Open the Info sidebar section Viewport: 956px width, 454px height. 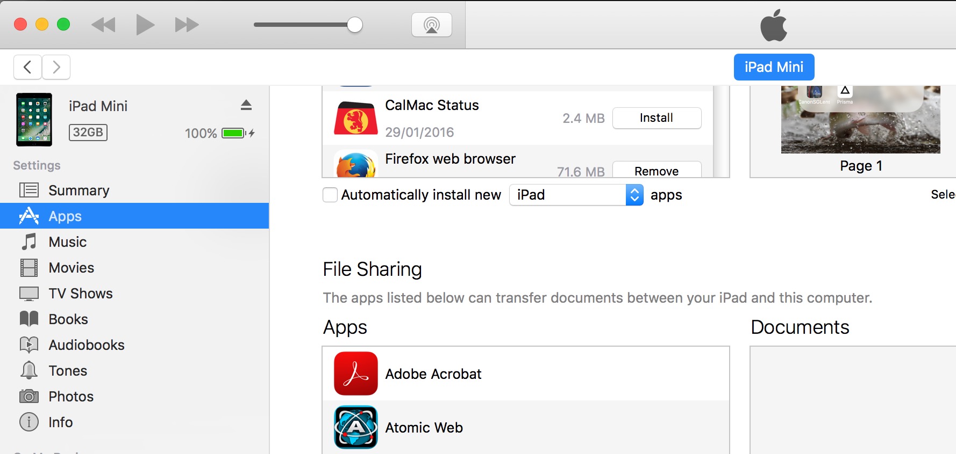pos(134,422)
